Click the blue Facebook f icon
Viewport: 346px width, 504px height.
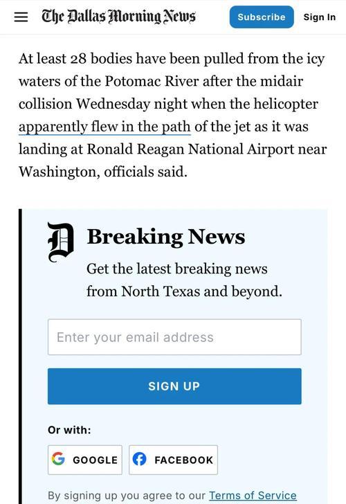139,459
